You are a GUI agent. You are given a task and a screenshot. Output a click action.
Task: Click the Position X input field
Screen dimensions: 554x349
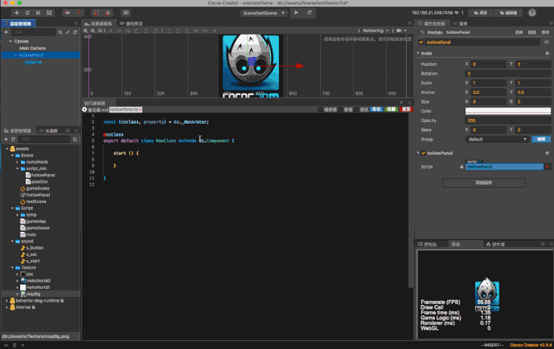(489, 64)
